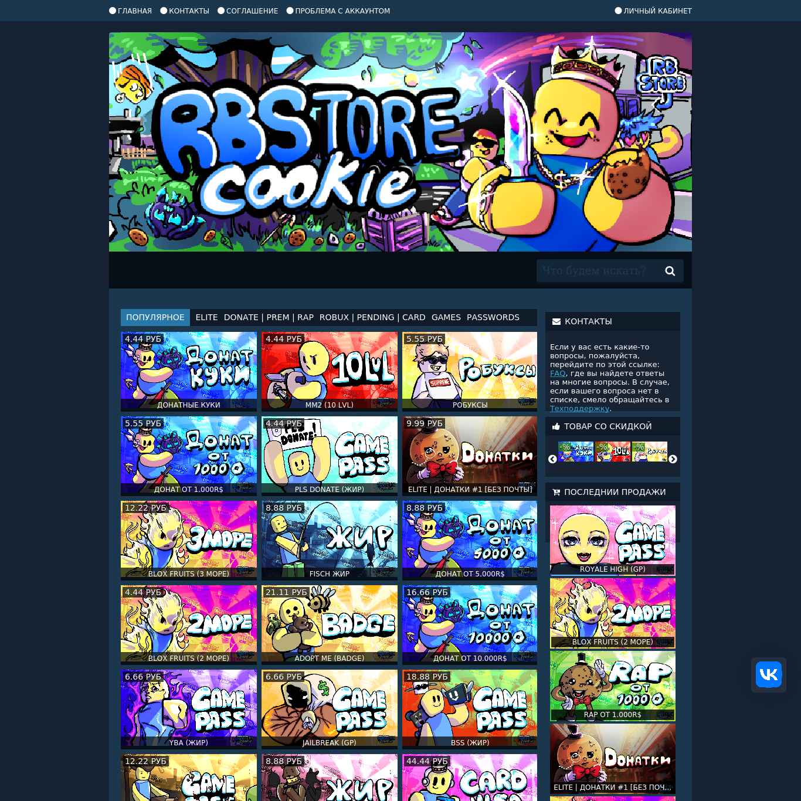Select the ROBUX | PENDING | CARD tab
This screenshot has height=801, width=801.
pyautogui.click(x=372, y=317)
